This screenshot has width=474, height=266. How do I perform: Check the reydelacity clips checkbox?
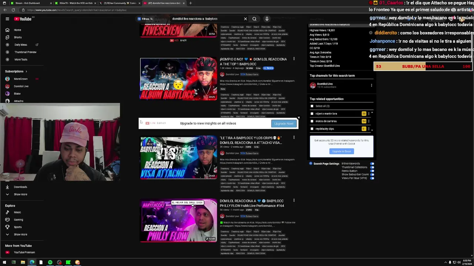[x=312, y=129]
